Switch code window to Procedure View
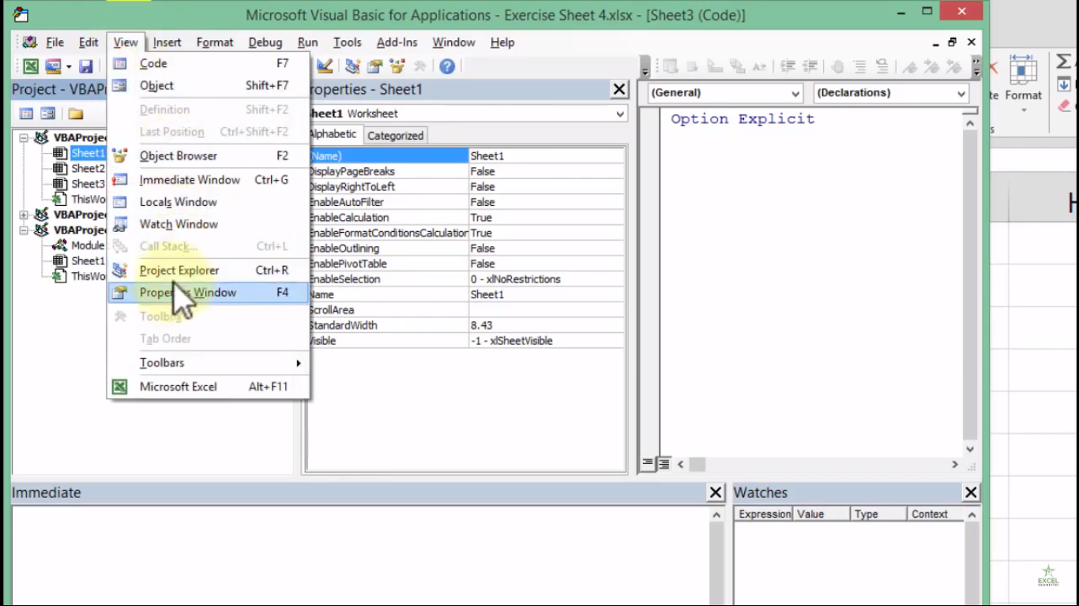This screenshot has height=606, width=1079. click(x=648, y=464)
